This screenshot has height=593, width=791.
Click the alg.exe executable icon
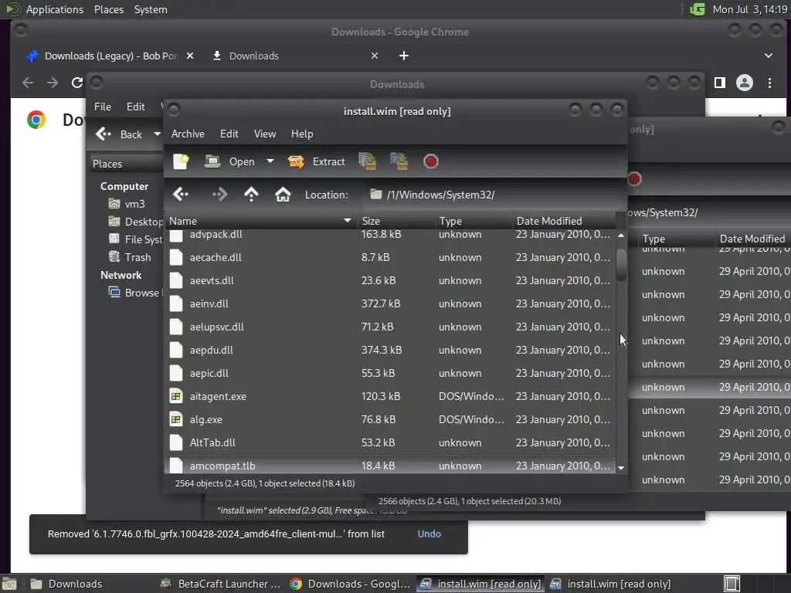[175, 419]
